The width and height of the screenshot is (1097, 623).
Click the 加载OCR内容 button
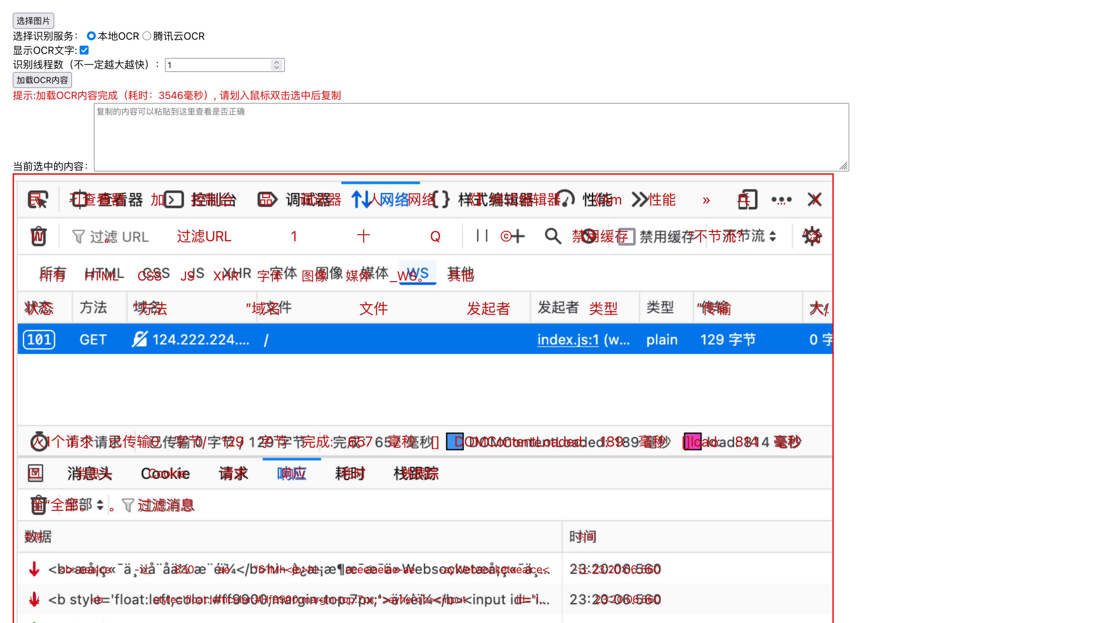pyautogui.click(x=42, y=80)
